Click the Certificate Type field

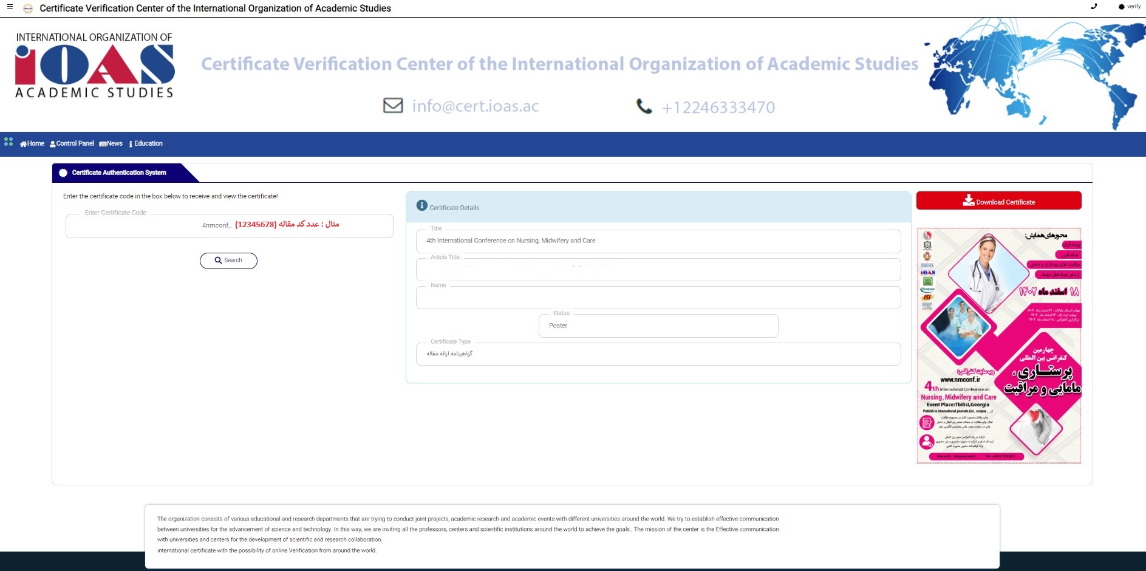click(658, 354)
